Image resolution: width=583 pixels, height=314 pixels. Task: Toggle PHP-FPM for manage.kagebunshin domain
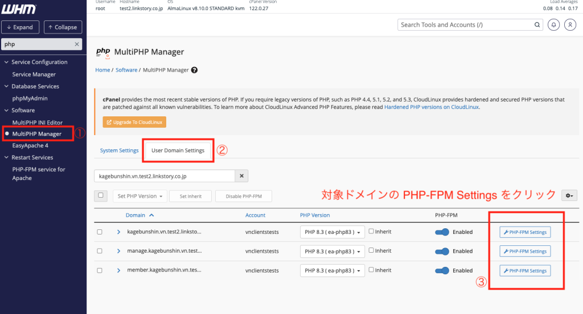(x=442, y=251)
